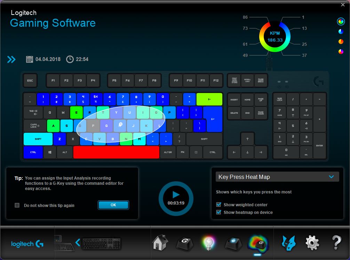The width and height of the screenshot is (350, 260).
Task: Select the keyboard device thumbnail
Action: pyautogui.click(x=102, y=244)
